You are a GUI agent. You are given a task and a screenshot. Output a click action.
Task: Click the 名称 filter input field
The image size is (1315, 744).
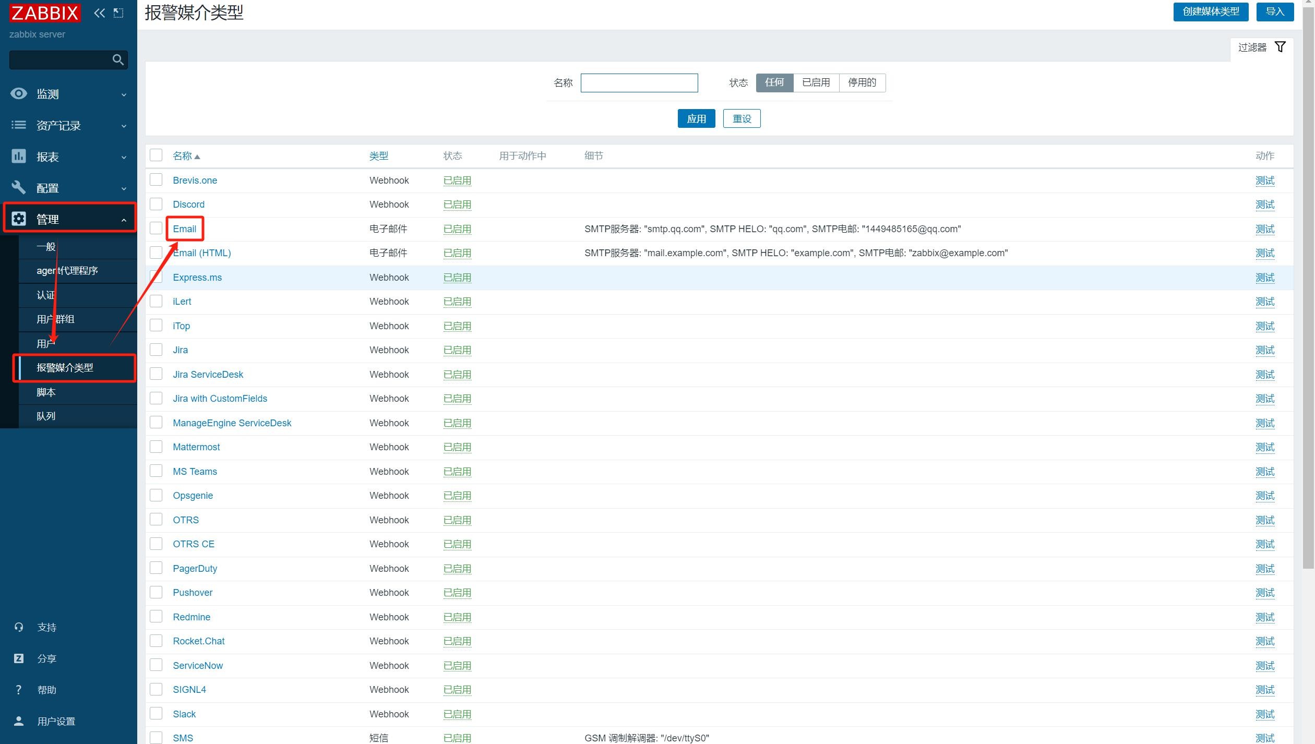click(x=639, y=82)
